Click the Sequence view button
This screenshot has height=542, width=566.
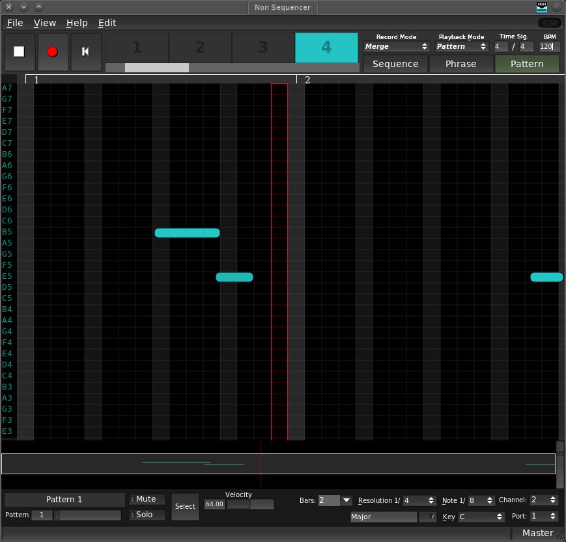[395, 64]
